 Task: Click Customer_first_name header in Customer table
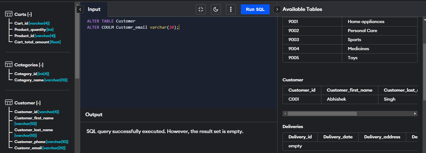[350, 90]
